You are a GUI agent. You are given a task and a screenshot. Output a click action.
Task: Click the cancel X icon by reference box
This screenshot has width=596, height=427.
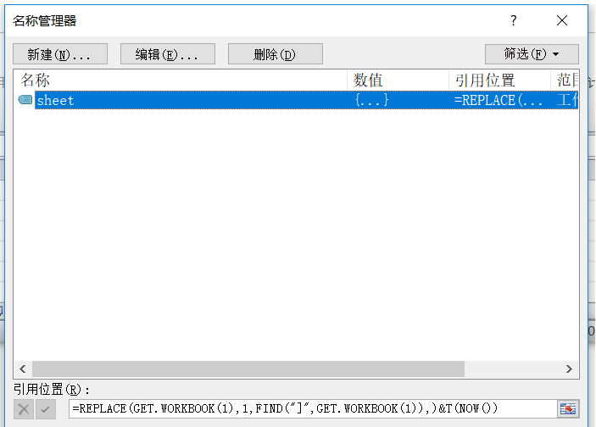point(24,409)
